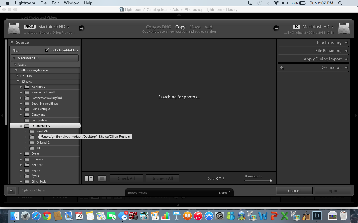Image resolution: width=358 pixels, height=223 pixels.
Task: Open Safari from the Dock
Action: tap(36, 216)
